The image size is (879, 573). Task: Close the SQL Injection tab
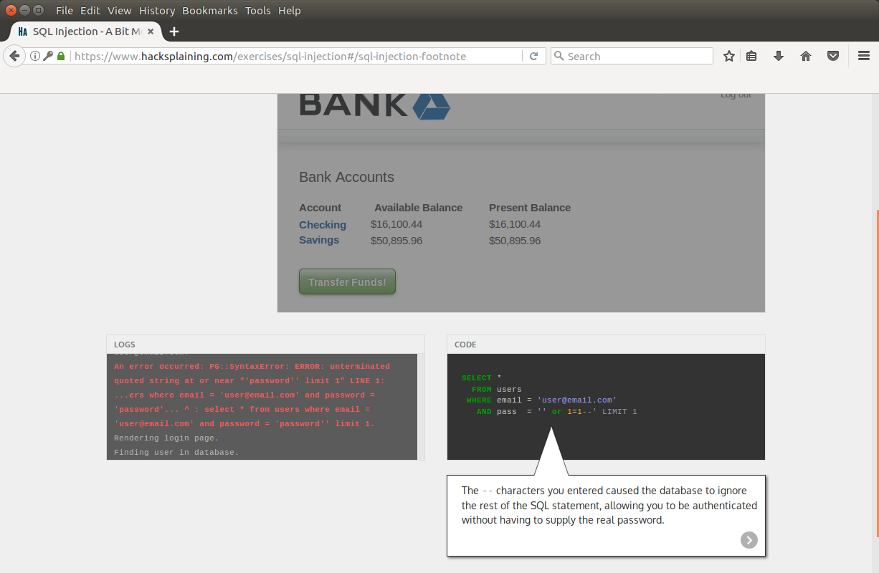point(151,32)
